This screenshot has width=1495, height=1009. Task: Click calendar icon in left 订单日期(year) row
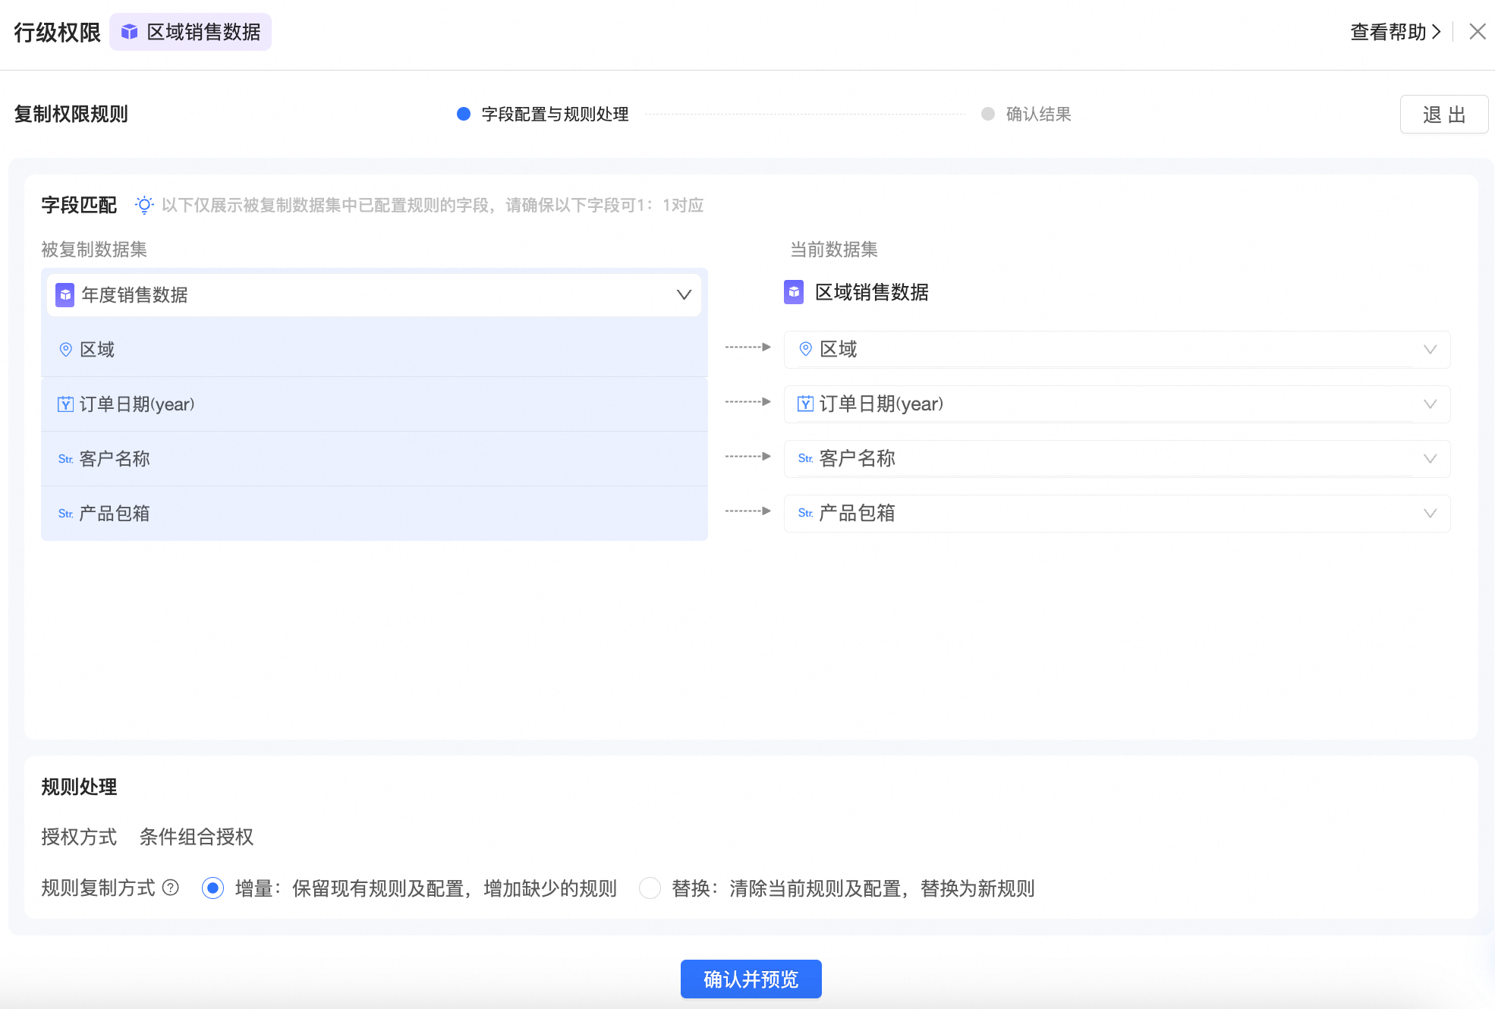pyautogui.click(x=66, y=404)
